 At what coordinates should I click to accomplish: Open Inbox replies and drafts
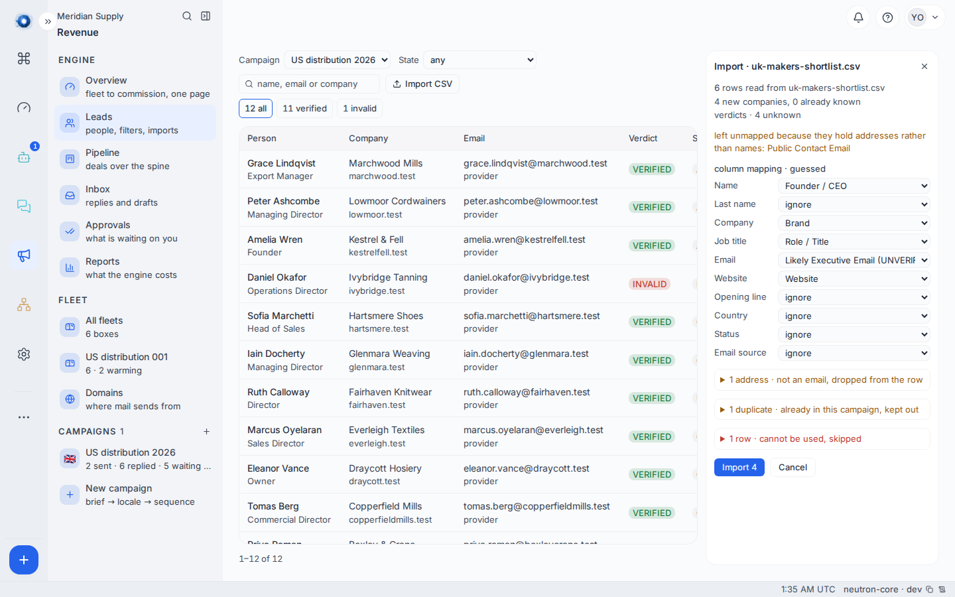135,196
